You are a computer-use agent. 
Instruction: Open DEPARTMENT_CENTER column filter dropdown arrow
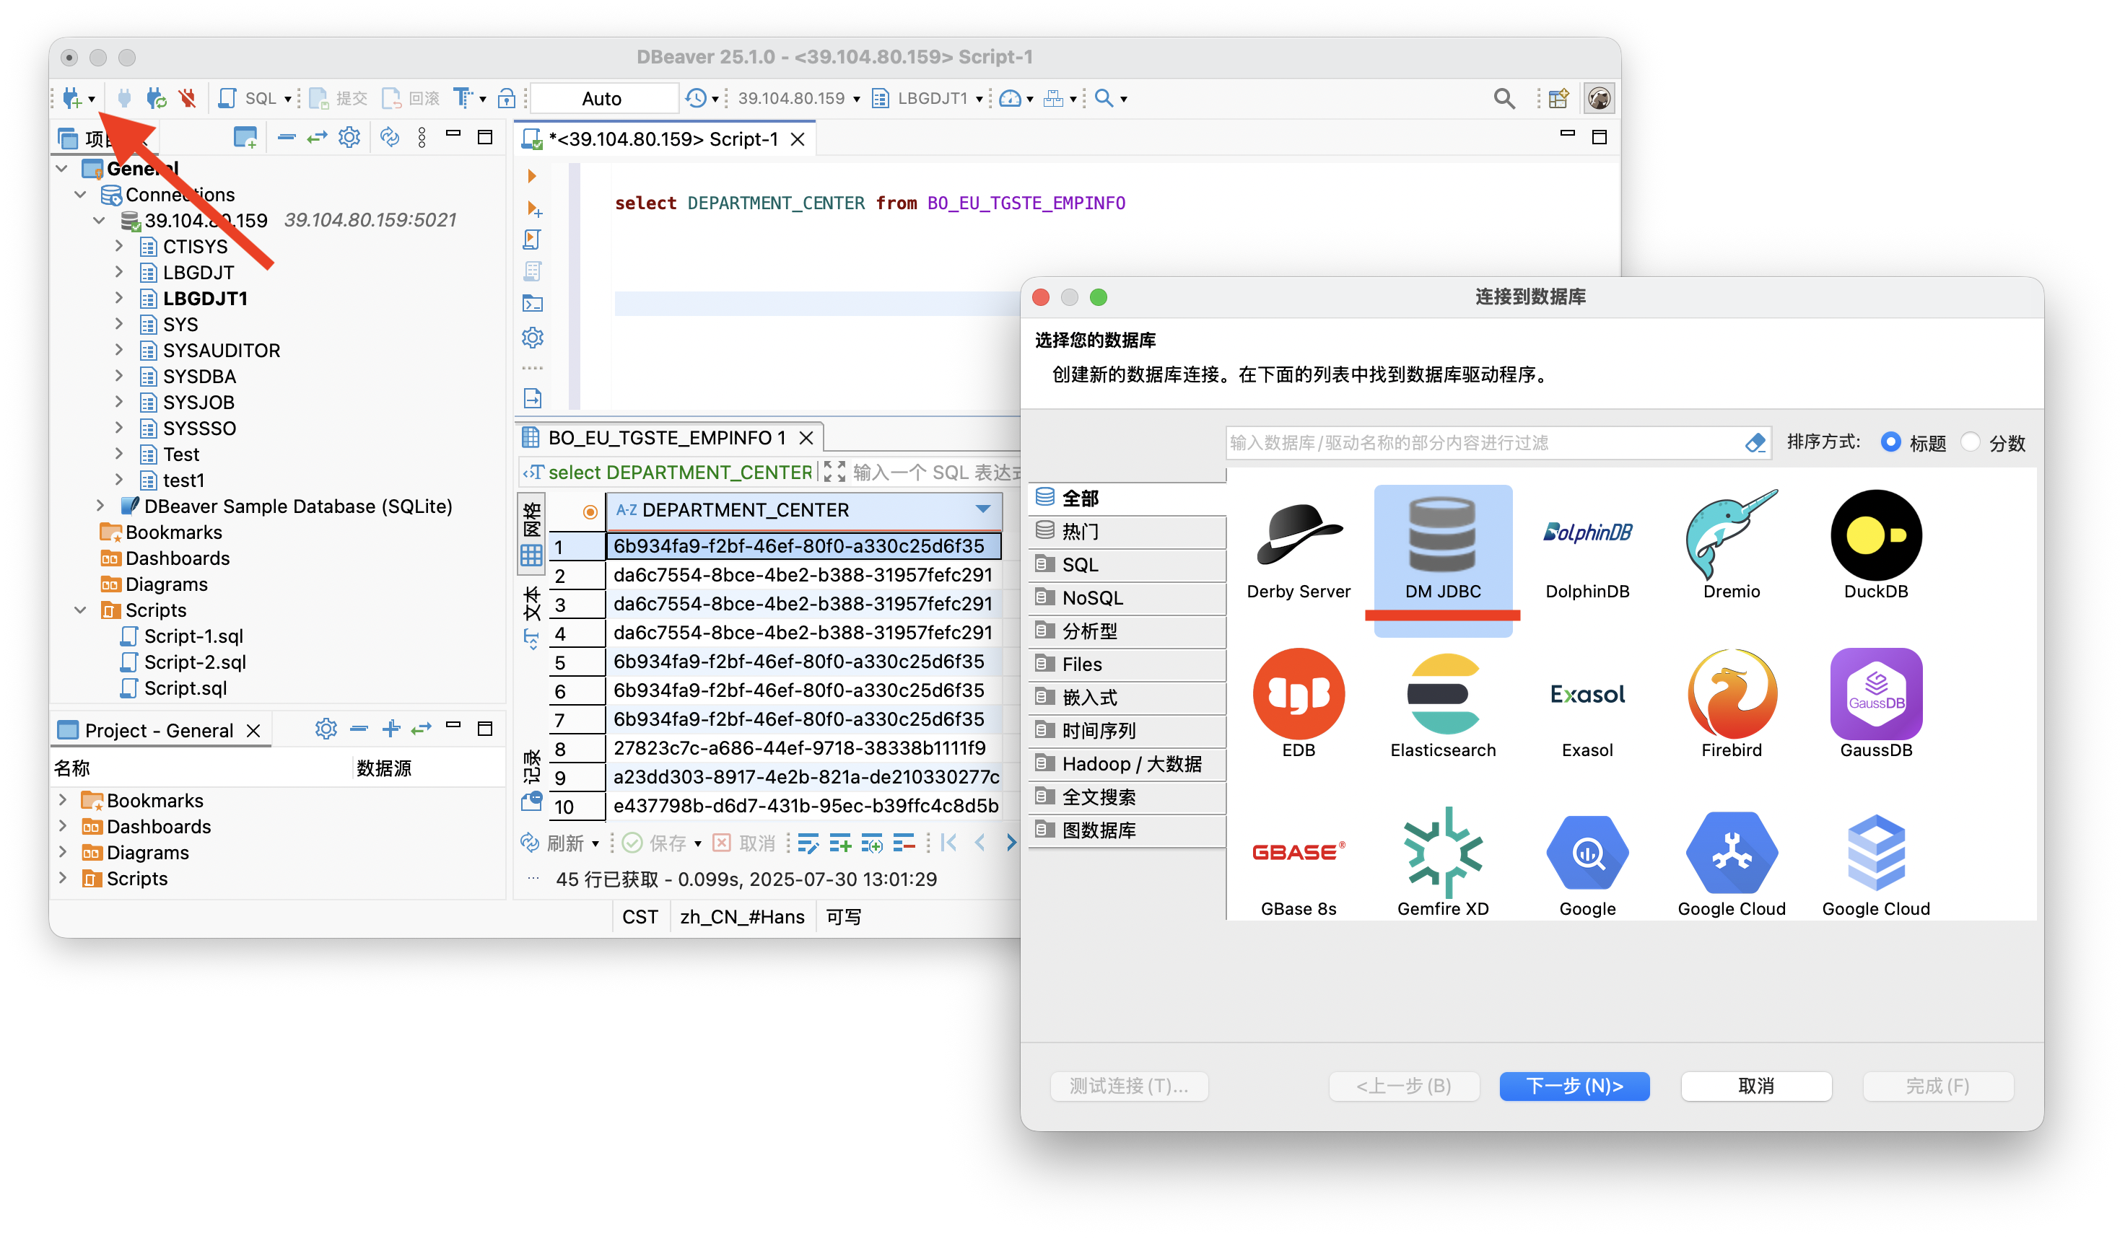982,509
